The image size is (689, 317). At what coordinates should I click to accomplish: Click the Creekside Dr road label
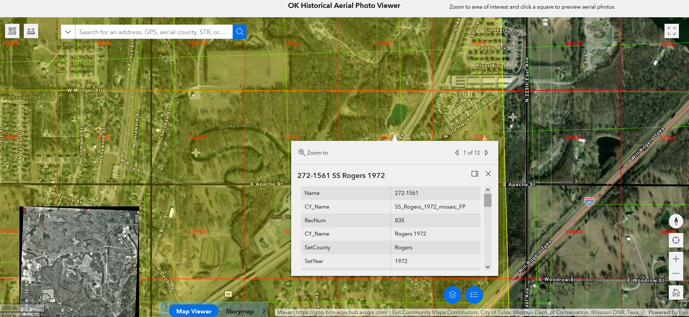tap(501, 31)
